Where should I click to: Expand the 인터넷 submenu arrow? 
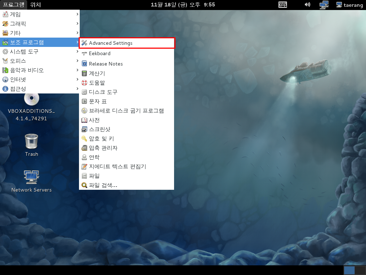click(77, 79)
